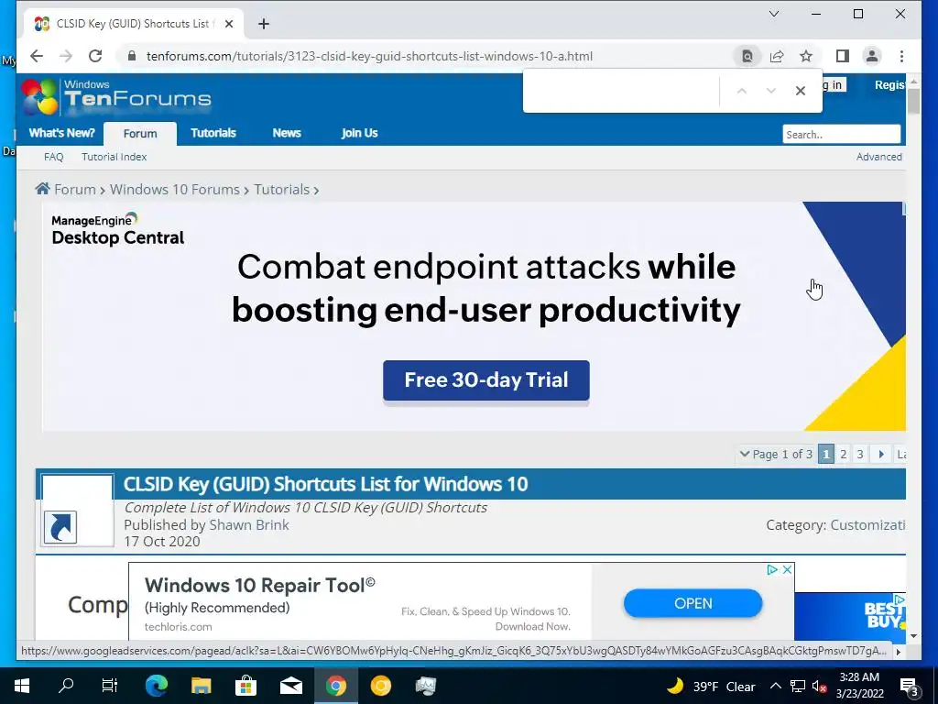The image size is (938, 704).
Task: Click the Advanced search link
Action: (878, 157)
